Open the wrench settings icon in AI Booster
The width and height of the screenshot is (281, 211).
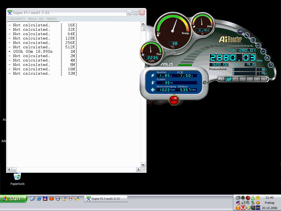point(247,35)
